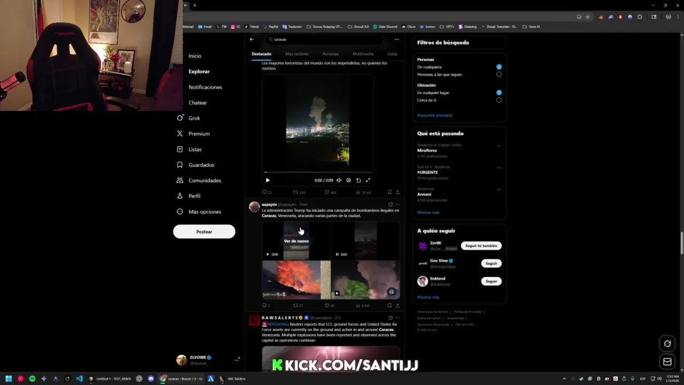Click the Postear button
The image size is (684, 385).
[x=204, y=232]
